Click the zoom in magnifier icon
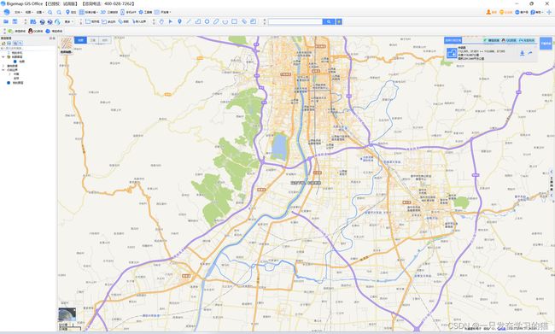The image size is (555, 334). [x=50, y=12]
